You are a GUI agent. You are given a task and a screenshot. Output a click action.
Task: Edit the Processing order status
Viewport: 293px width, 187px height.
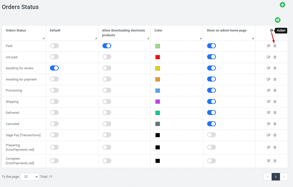(268, 90)
